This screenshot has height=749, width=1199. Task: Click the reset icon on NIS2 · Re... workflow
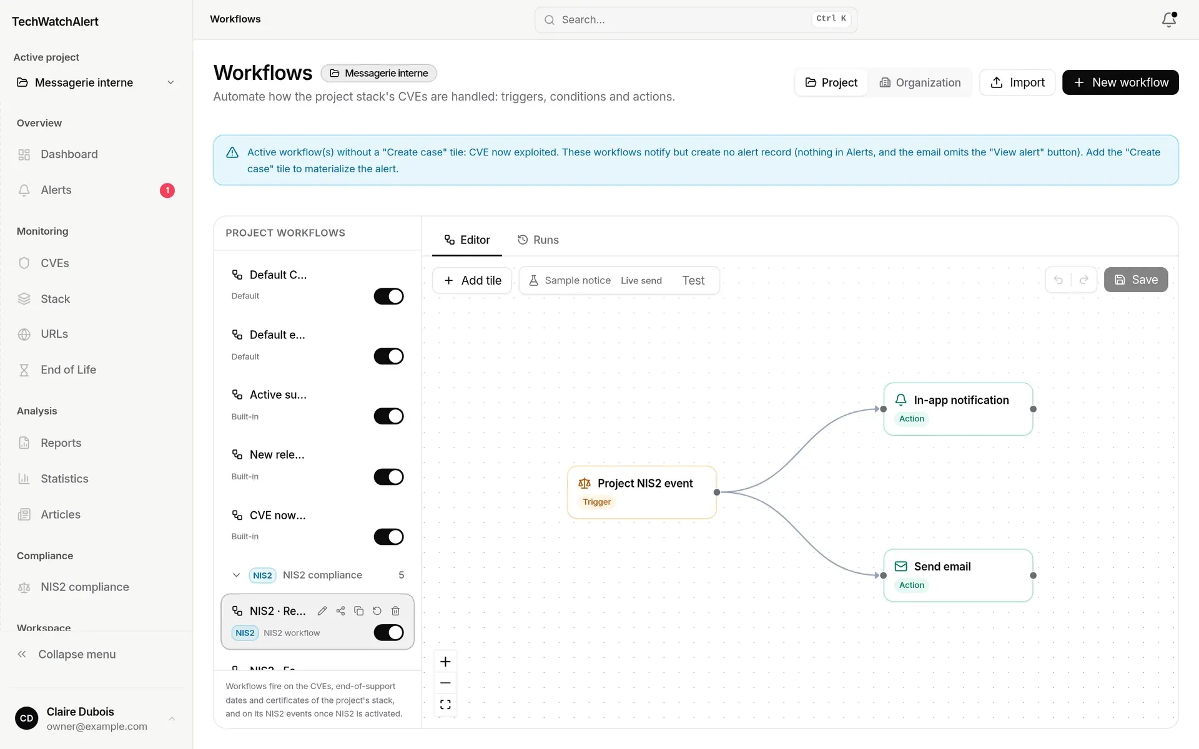[377, 611]
